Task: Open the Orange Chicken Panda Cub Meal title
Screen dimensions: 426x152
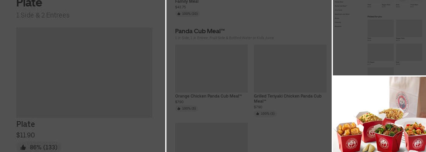Action: pos(208,96)
